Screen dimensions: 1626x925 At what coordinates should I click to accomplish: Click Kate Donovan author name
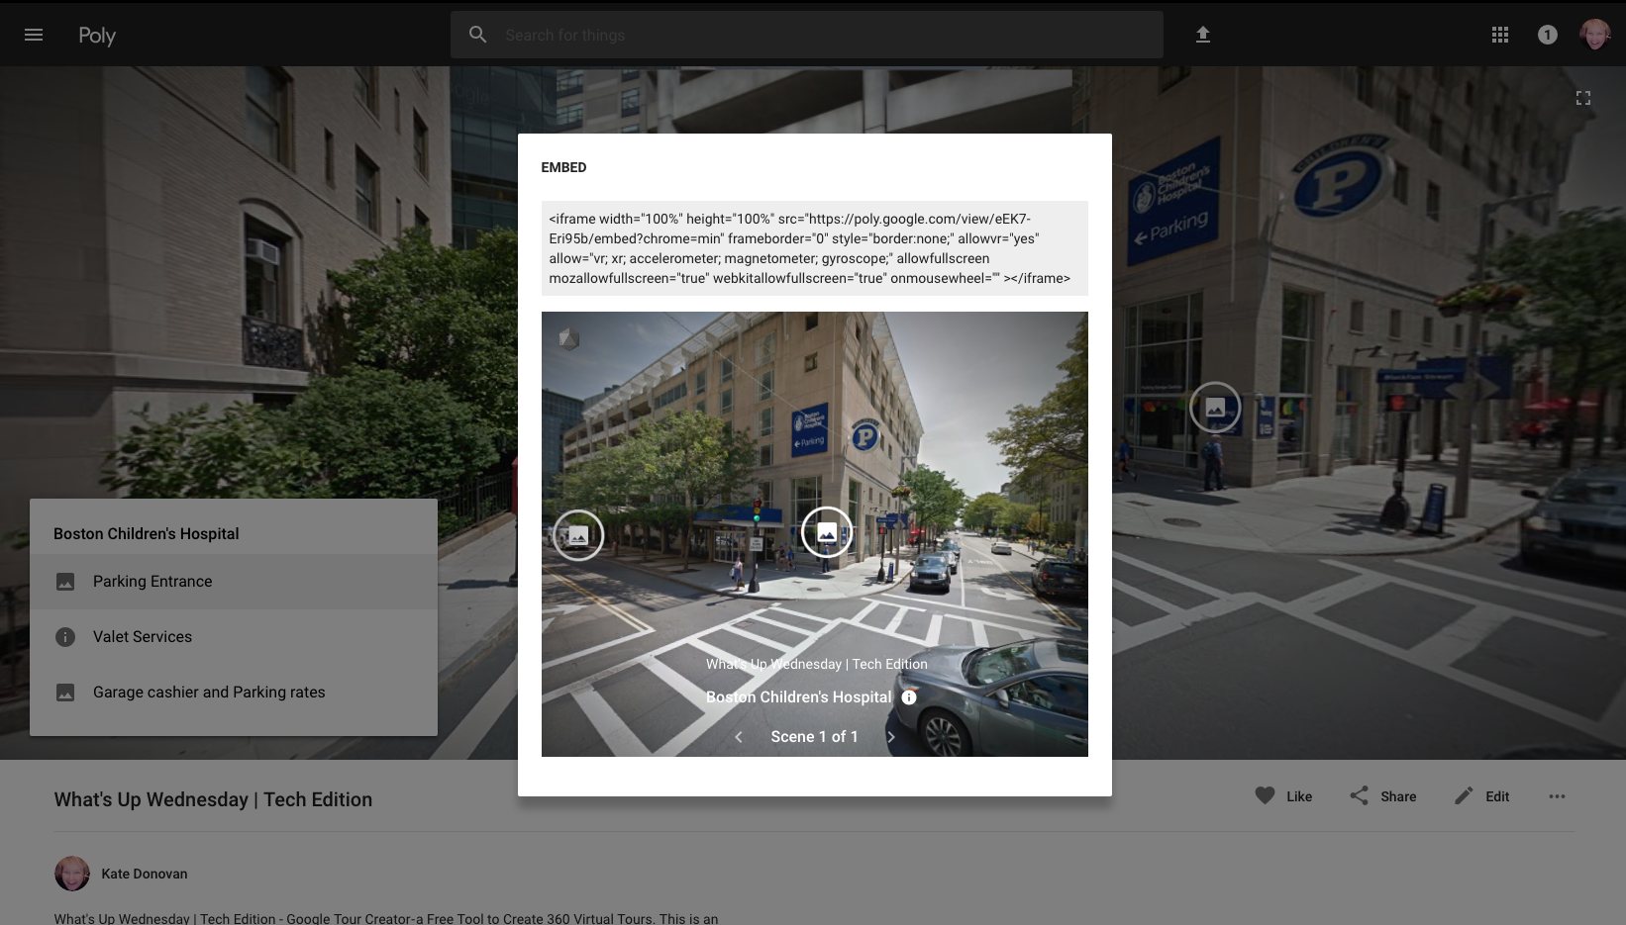(145, 875)
